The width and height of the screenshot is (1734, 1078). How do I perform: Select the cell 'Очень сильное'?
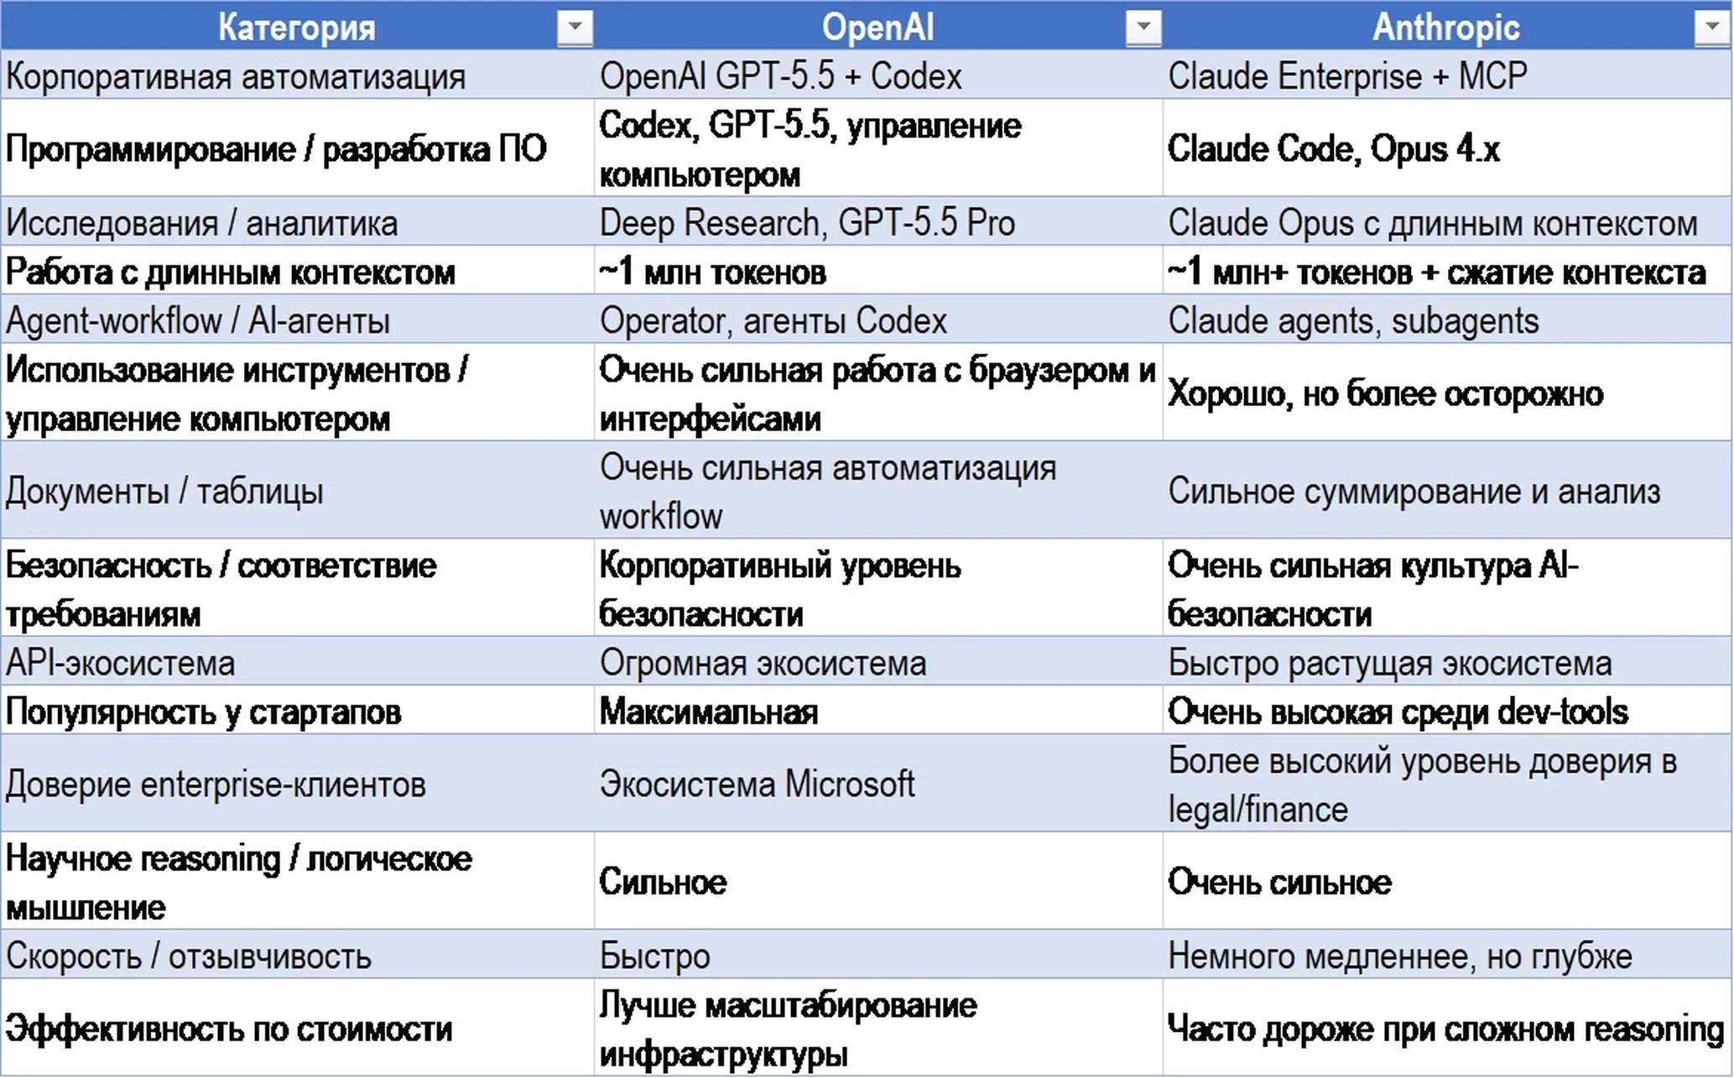click(1447, 881)
